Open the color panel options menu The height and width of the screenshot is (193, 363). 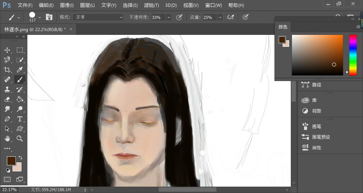coord(358,27)
